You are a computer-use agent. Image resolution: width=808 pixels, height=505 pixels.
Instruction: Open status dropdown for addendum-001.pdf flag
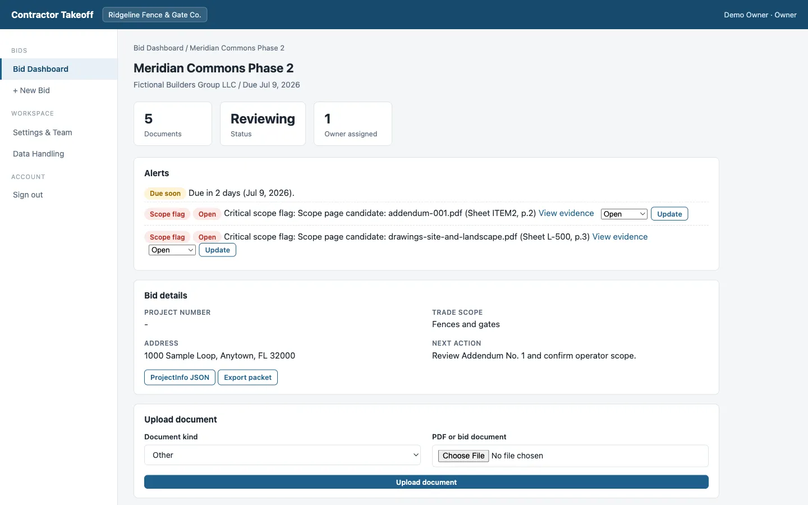(x=624, y=214)
